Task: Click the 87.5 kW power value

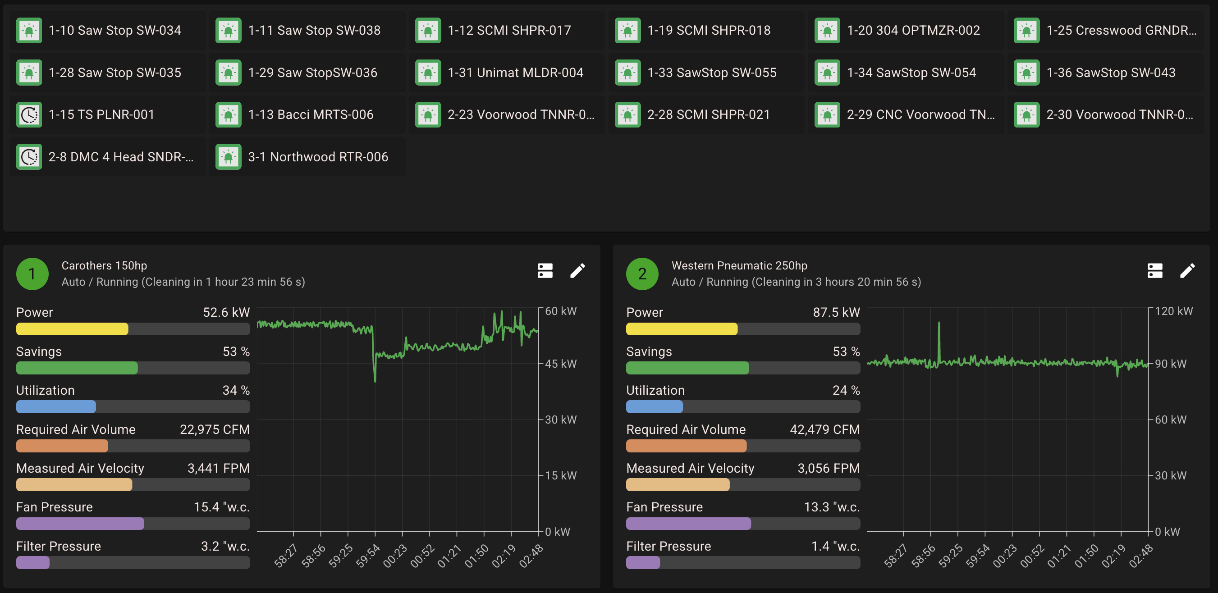Action: (836, 312)
